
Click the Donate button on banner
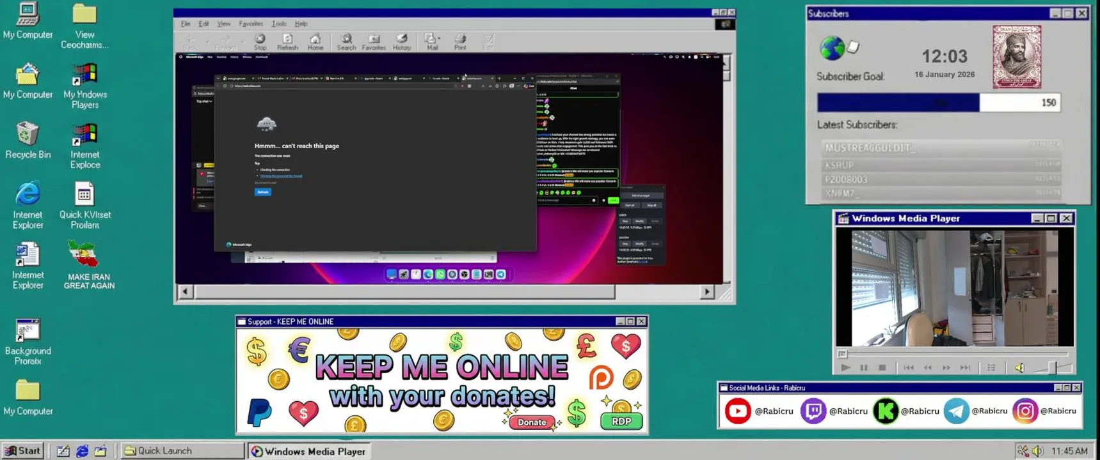coord(532,422)
